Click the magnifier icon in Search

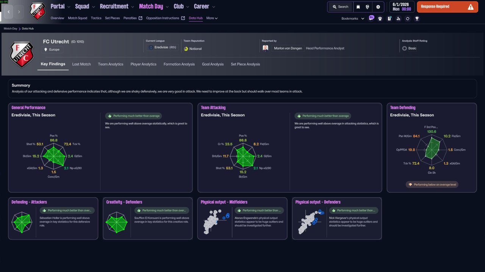(x=335, y=7)
